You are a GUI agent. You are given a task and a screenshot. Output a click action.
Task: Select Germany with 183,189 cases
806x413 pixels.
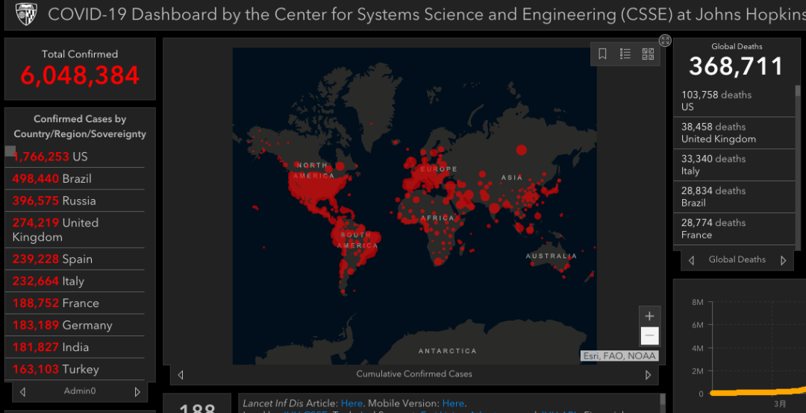click(75, 325)
